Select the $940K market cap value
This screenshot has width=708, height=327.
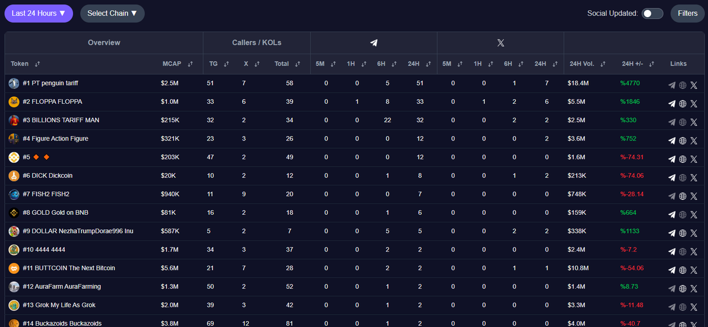[x=171, y=194]
